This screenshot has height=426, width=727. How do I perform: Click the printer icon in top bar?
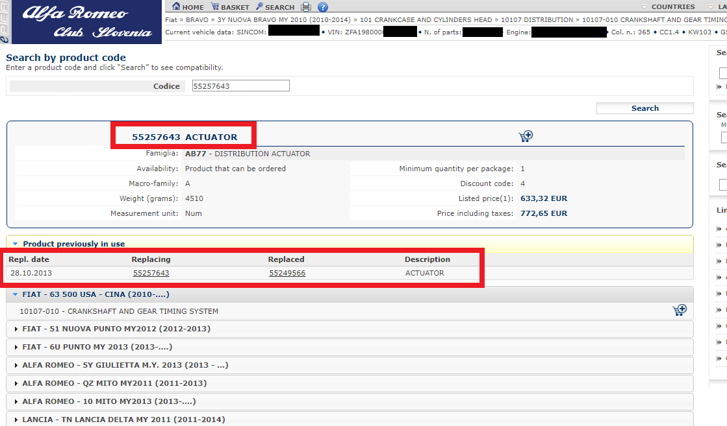coord(306,7)
